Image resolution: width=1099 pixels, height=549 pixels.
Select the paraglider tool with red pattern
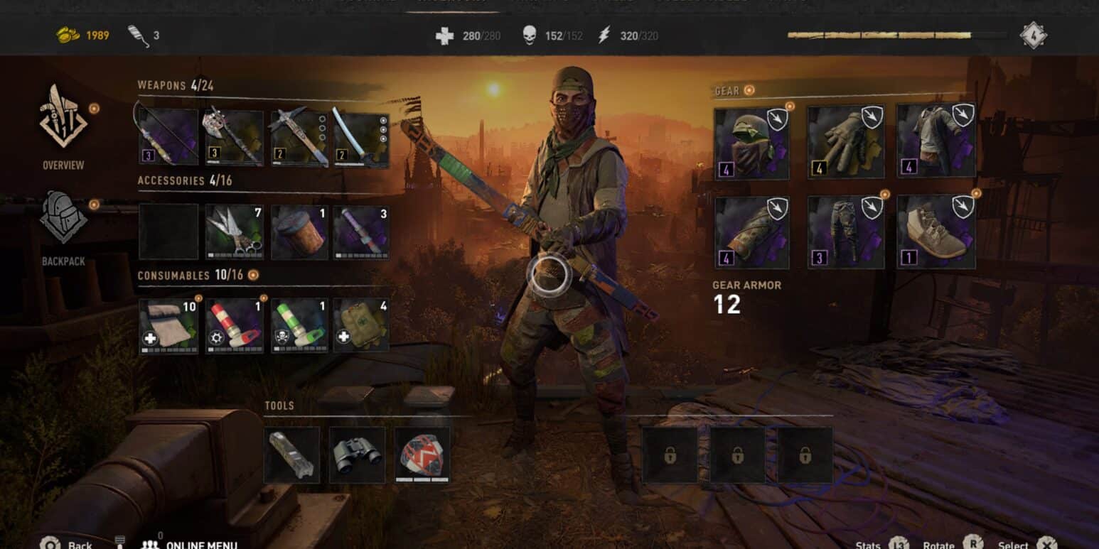[422, 455]
